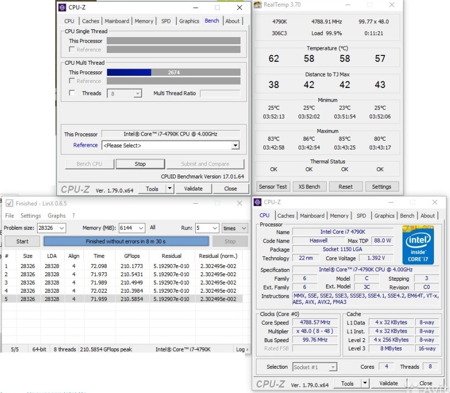
Task: Click Single Thread This Processor bar
Action: click(174, 41)
